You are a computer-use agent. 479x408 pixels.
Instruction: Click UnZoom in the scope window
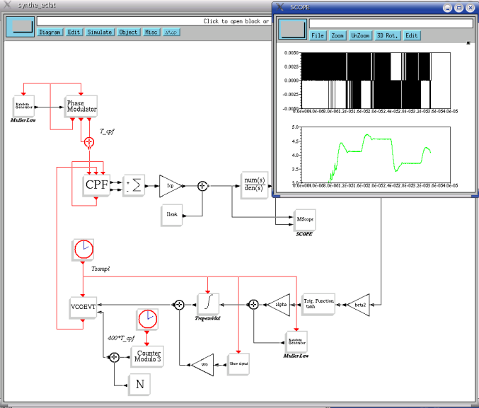(x=360, y=35)
